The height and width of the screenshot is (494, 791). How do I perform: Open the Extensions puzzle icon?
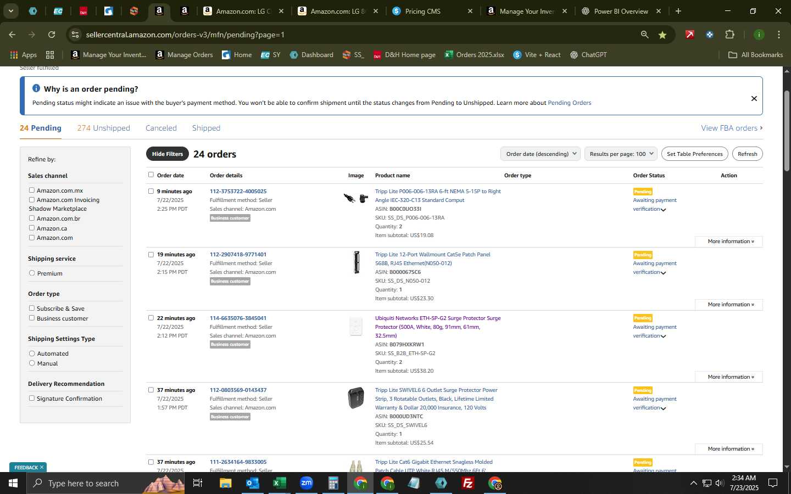[729, 35]
